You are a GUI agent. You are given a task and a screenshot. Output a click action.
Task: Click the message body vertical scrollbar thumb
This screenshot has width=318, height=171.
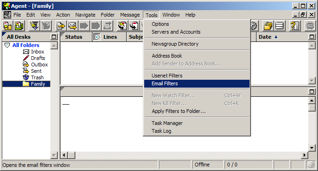point(312,107)
